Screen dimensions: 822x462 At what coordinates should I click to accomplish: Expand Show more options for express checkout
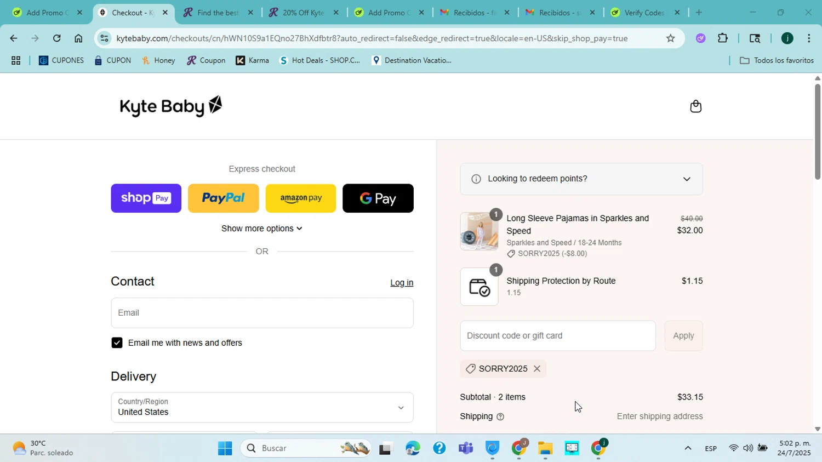(262, 229)
